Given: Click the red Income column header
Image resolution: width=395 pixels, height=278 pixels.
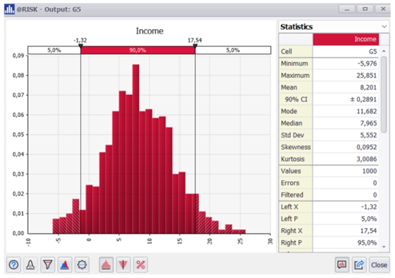Looking at the screenshot, I should [x=346, y=39].
